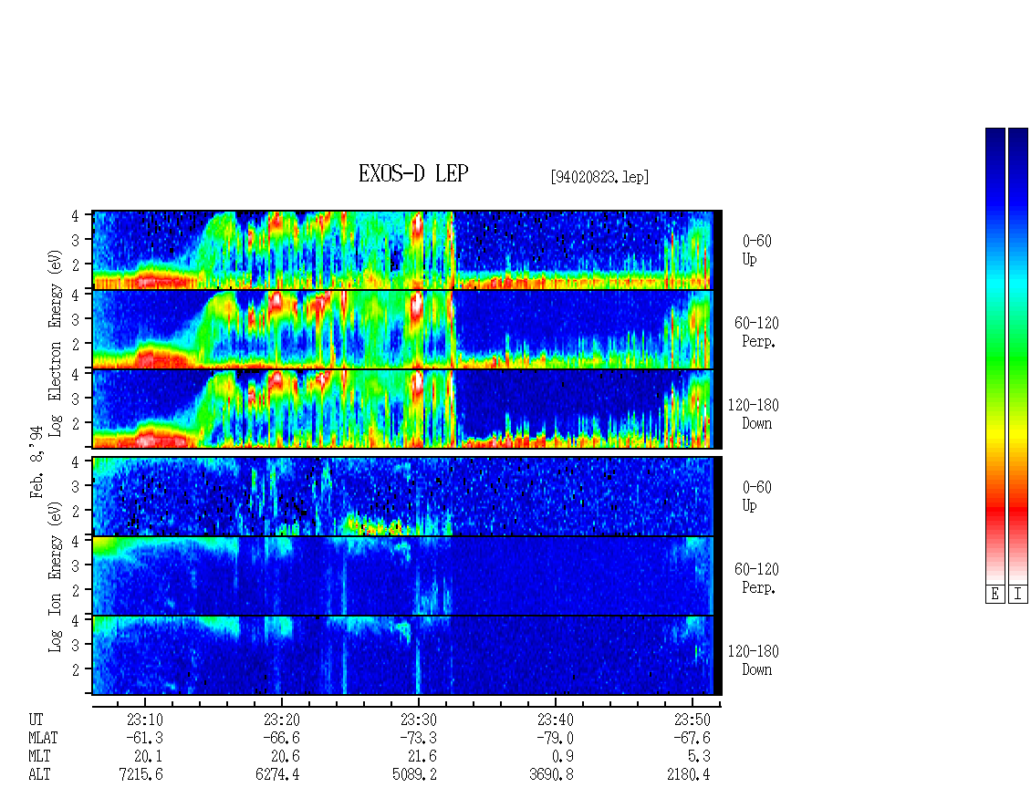Click the MLAT value -79.0
The height and width of the screenshot is (798, 1031).
(555, 738)
